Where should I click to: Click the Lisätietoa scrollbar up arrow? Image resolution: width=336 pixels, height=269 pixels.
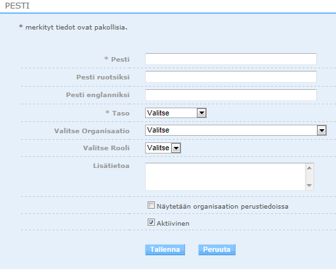click(309, 168)
